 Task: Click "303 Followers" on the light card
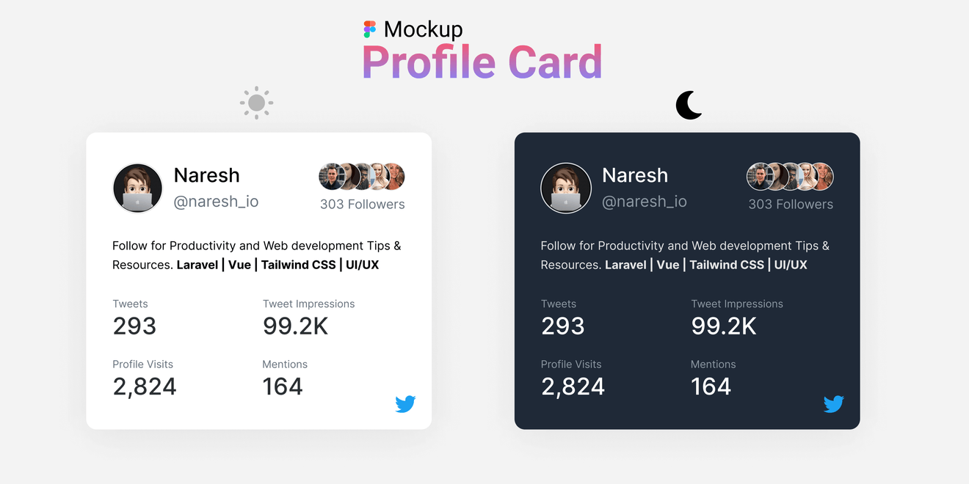pyautogui.click(x=363, y=205)
